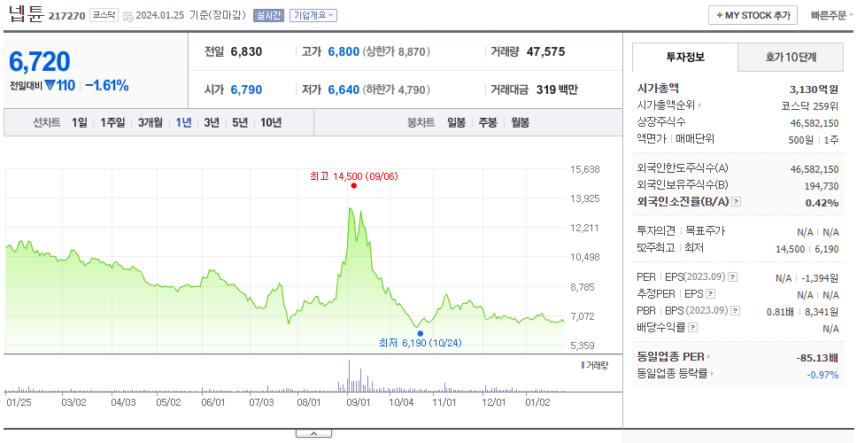Show the 월봉 candlestick chart
The height and width of the screenshot is (443, 857).
[521, 122]
